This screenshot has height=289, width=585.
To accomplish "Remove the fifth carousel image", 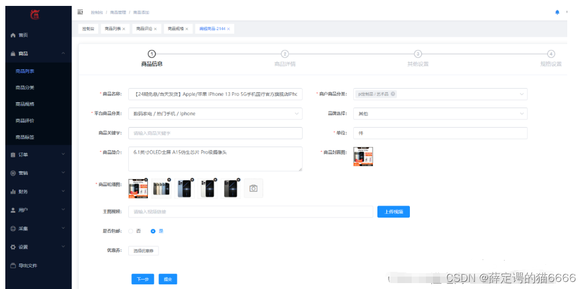I will click(x=238, y=180).
